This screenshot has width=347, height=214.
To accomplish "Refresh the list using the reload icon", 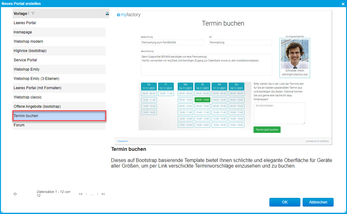I will click(x=15, y=194).
